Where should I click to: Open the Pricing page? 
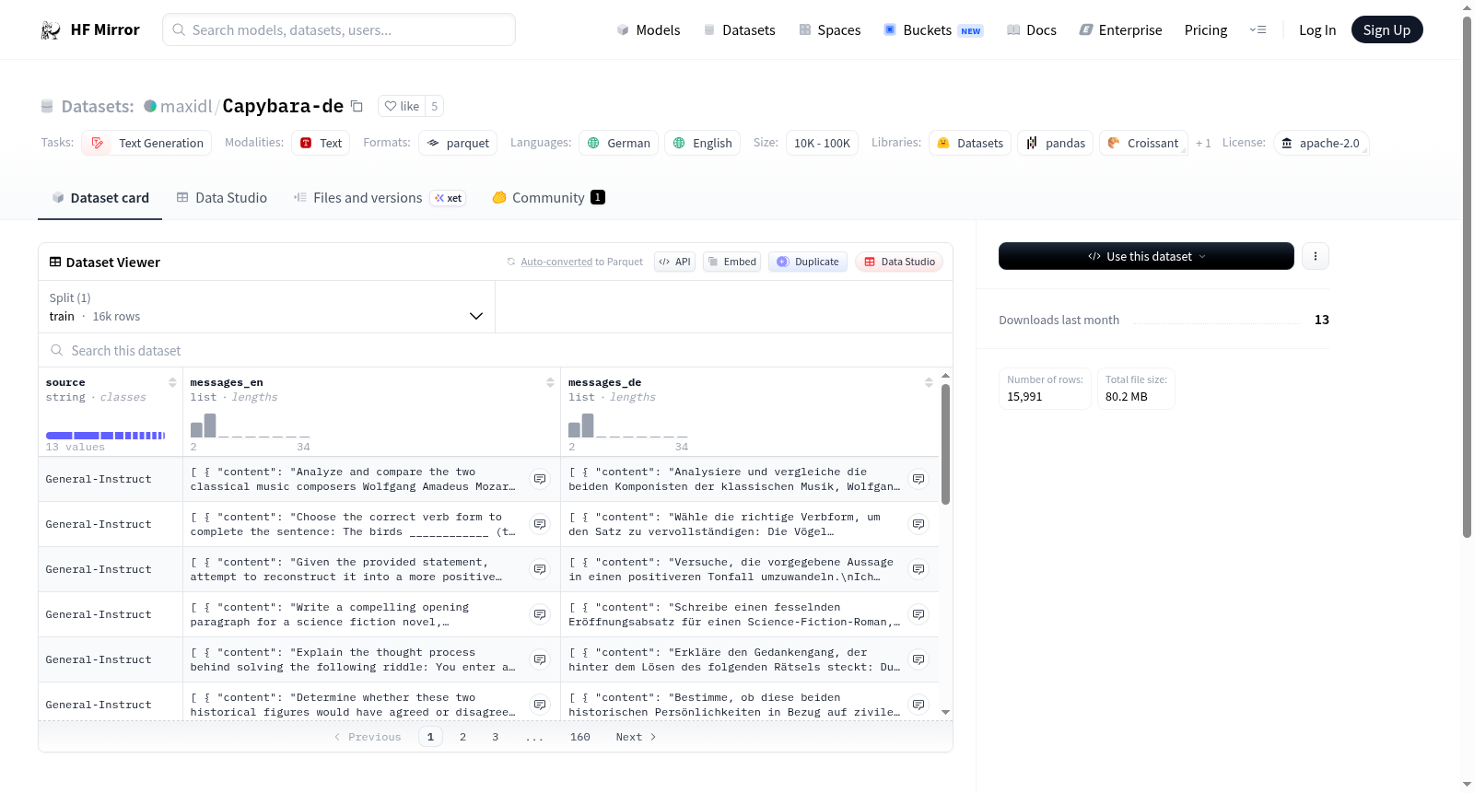tap(1206, 29)
